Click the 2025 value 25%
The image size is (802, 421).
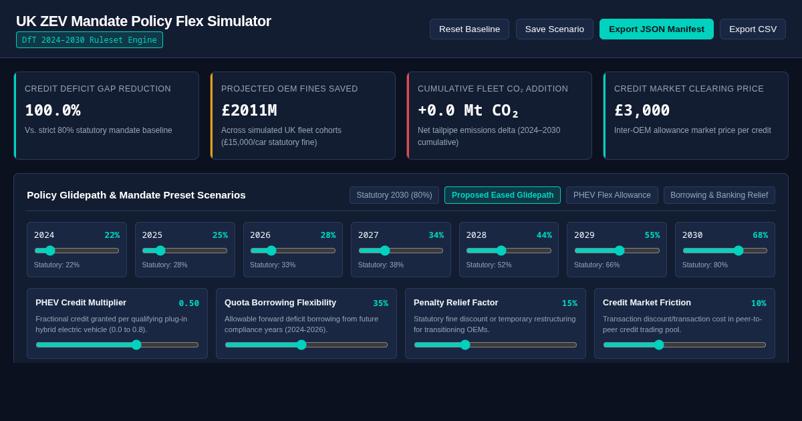point(220,235)
